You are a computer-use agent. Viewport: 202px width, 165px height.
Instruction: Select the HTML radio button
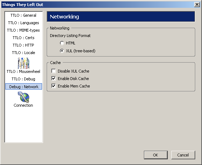[x=62, y=43]
